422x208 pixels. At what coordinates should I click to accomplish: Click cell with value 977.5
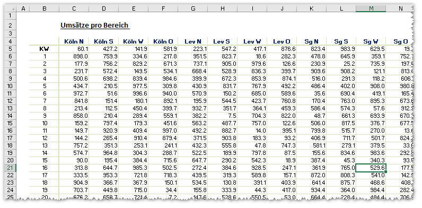point(133,86)
